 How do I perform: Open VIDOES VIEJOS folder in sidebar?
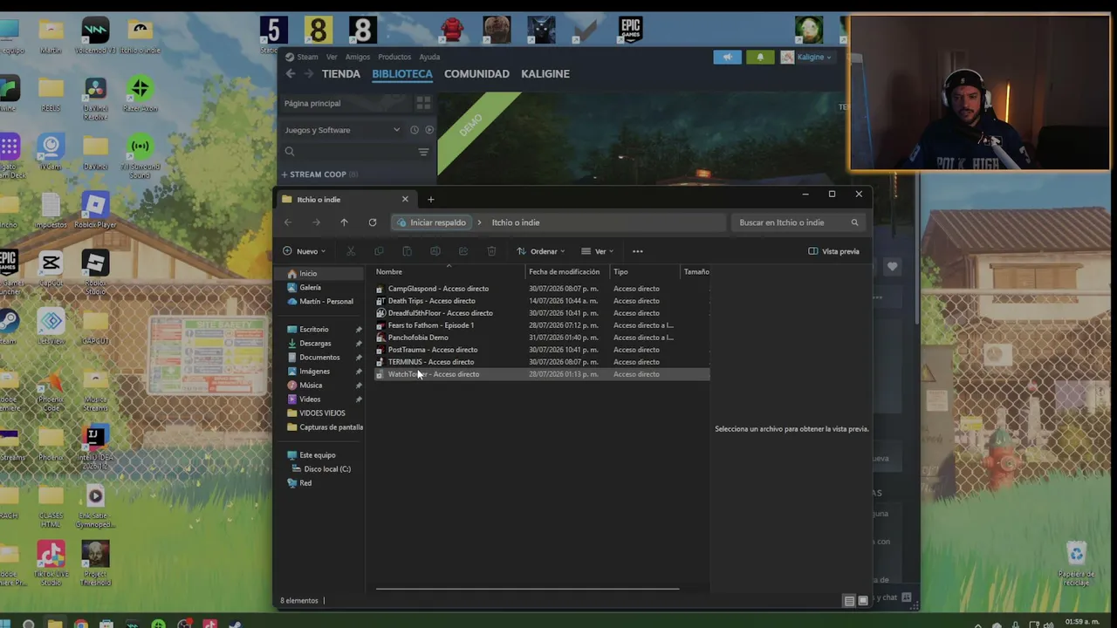tap(320, 413)
